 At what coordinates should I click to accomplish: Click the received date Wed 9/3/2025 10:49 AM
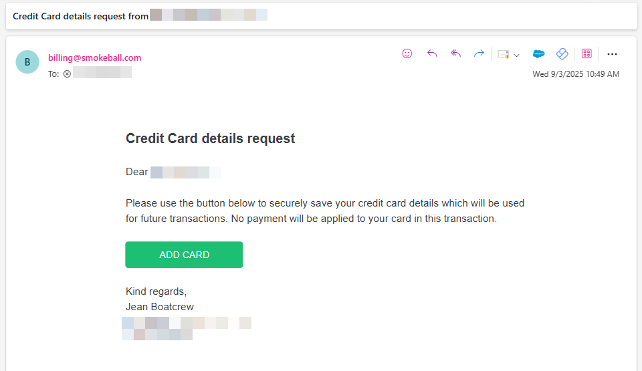576,74
